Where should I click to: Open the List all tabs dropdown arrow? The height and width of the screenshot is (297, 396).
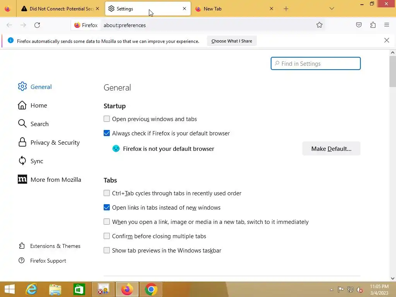click(332, 9)
